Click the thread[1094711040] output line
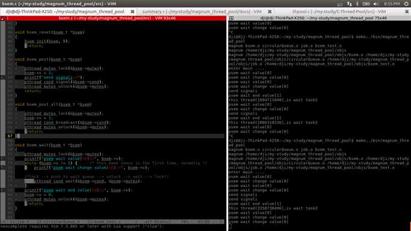 click(273, 100)
